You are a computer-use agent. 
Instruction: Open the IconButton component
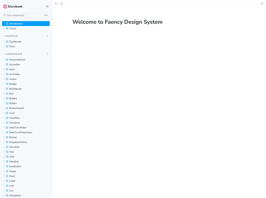point(26,166)
